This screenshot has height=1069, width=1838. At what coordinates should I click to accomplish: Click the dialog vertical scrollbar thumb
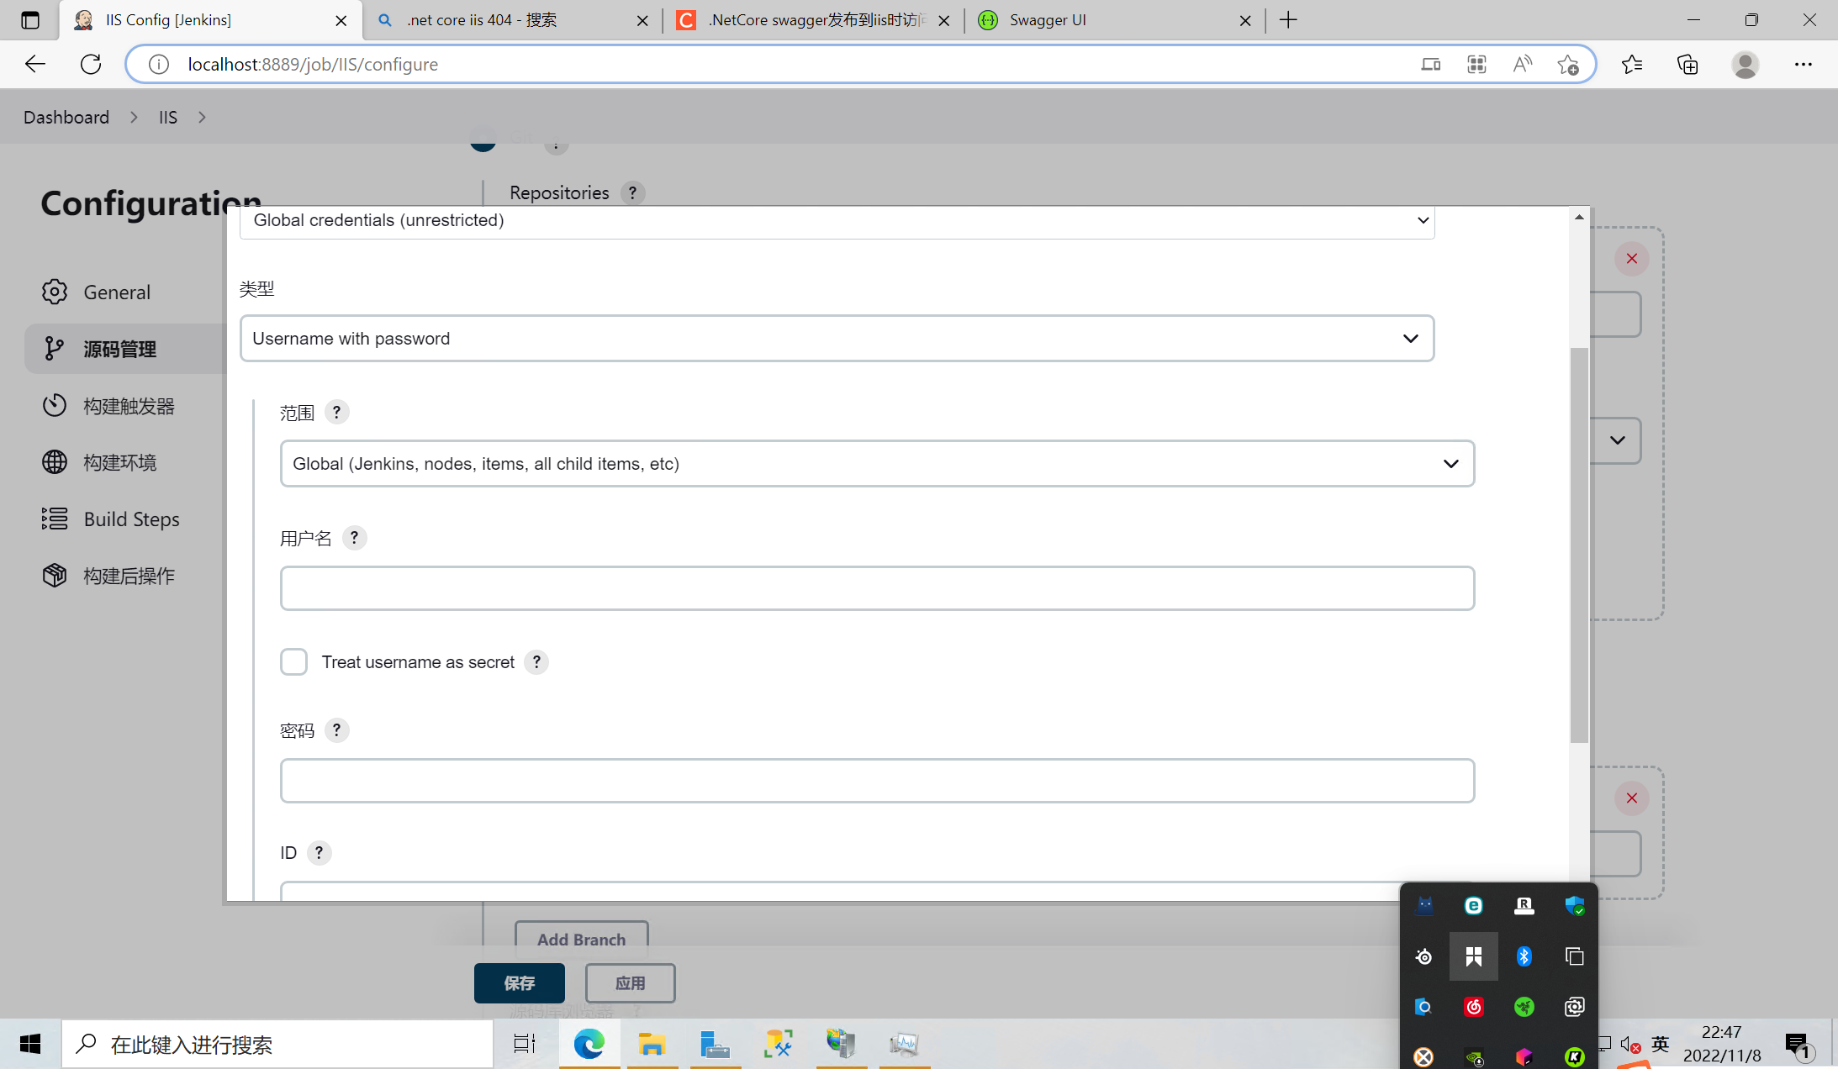pos(1578,546)
